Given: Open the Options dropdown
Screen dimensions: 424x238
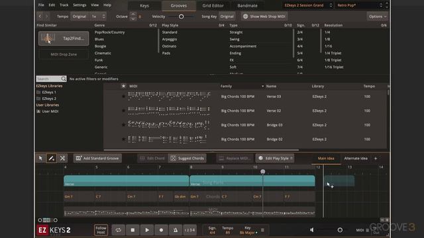Looking at the screenshot, I should coord(378,17).
